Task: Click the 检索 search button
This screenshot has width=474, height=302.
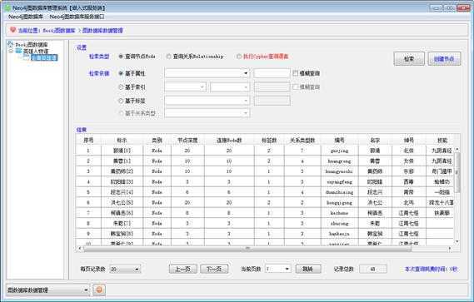Action: click(409, 58)
